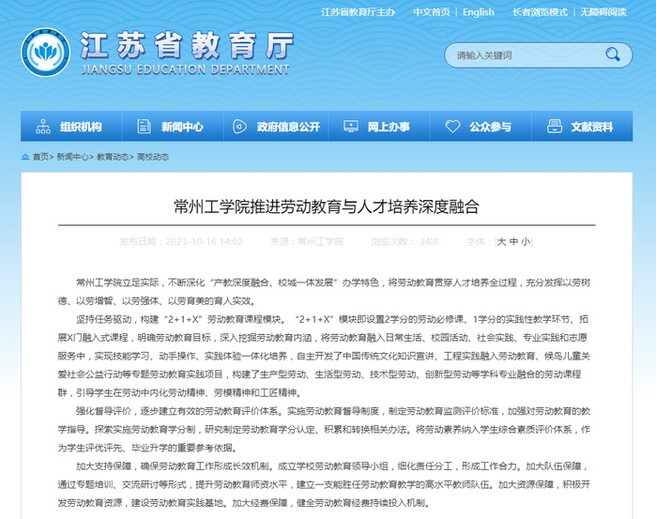Click the breadcrumb home icon
656x519 pixels.
(24, 157)
